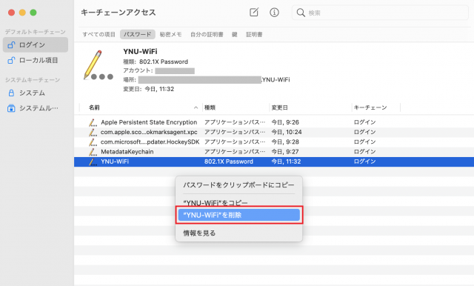
Task: Sort by 変更日 column header
Action: [x=280, y=107]
